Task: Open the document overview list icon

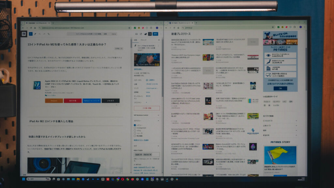Action: point(49,34)
